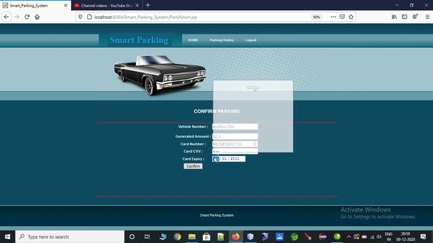The height and width of the screenshot is (243, 433).
Task: Reset the 90% zoom level badge
Action: 316,17
